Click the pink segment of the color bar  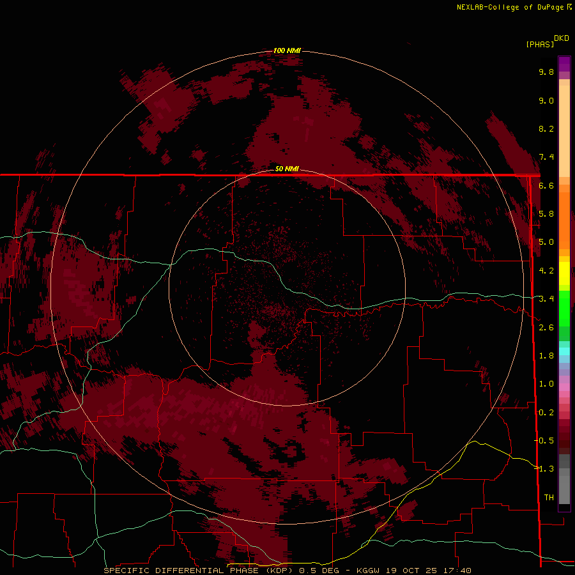click(564, 387)
